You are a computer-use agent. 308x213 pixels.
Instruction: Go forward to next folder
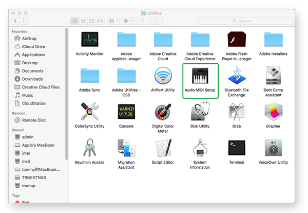pos(24,21)
